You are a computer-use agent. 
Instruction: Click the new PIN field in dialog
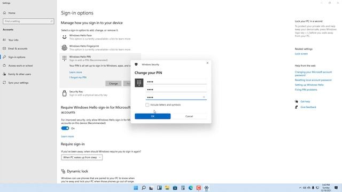coord(176,90)
